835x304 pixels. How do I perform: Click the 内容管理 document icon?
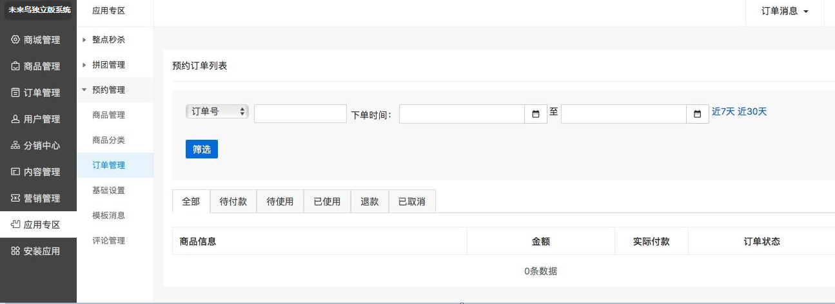[15, 172]
